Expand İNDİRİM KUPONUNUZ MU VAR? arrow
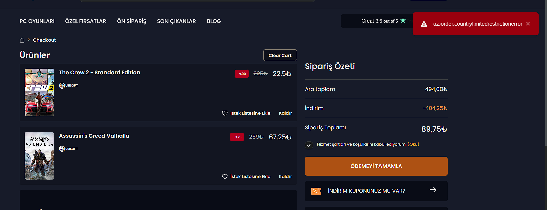Viewport: 547px width, 210px height. [x=433, y=190]
